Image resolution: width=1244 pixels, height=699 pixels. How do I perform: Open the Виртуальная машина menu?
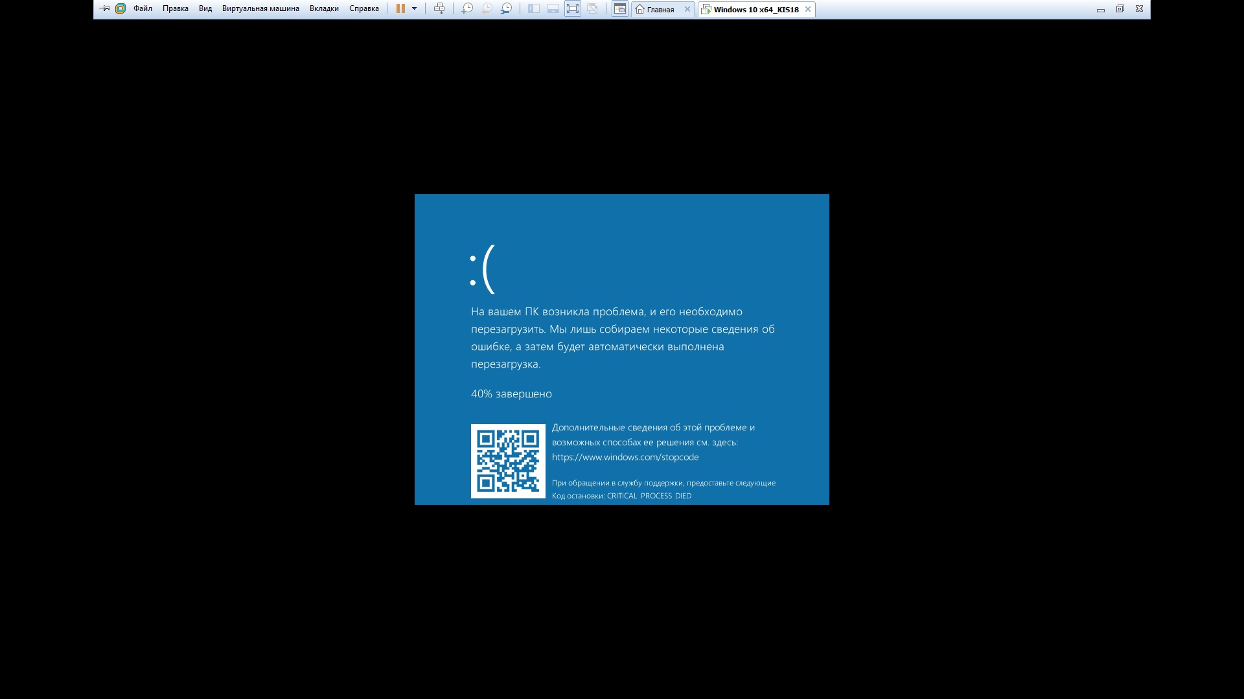(260, 9)
